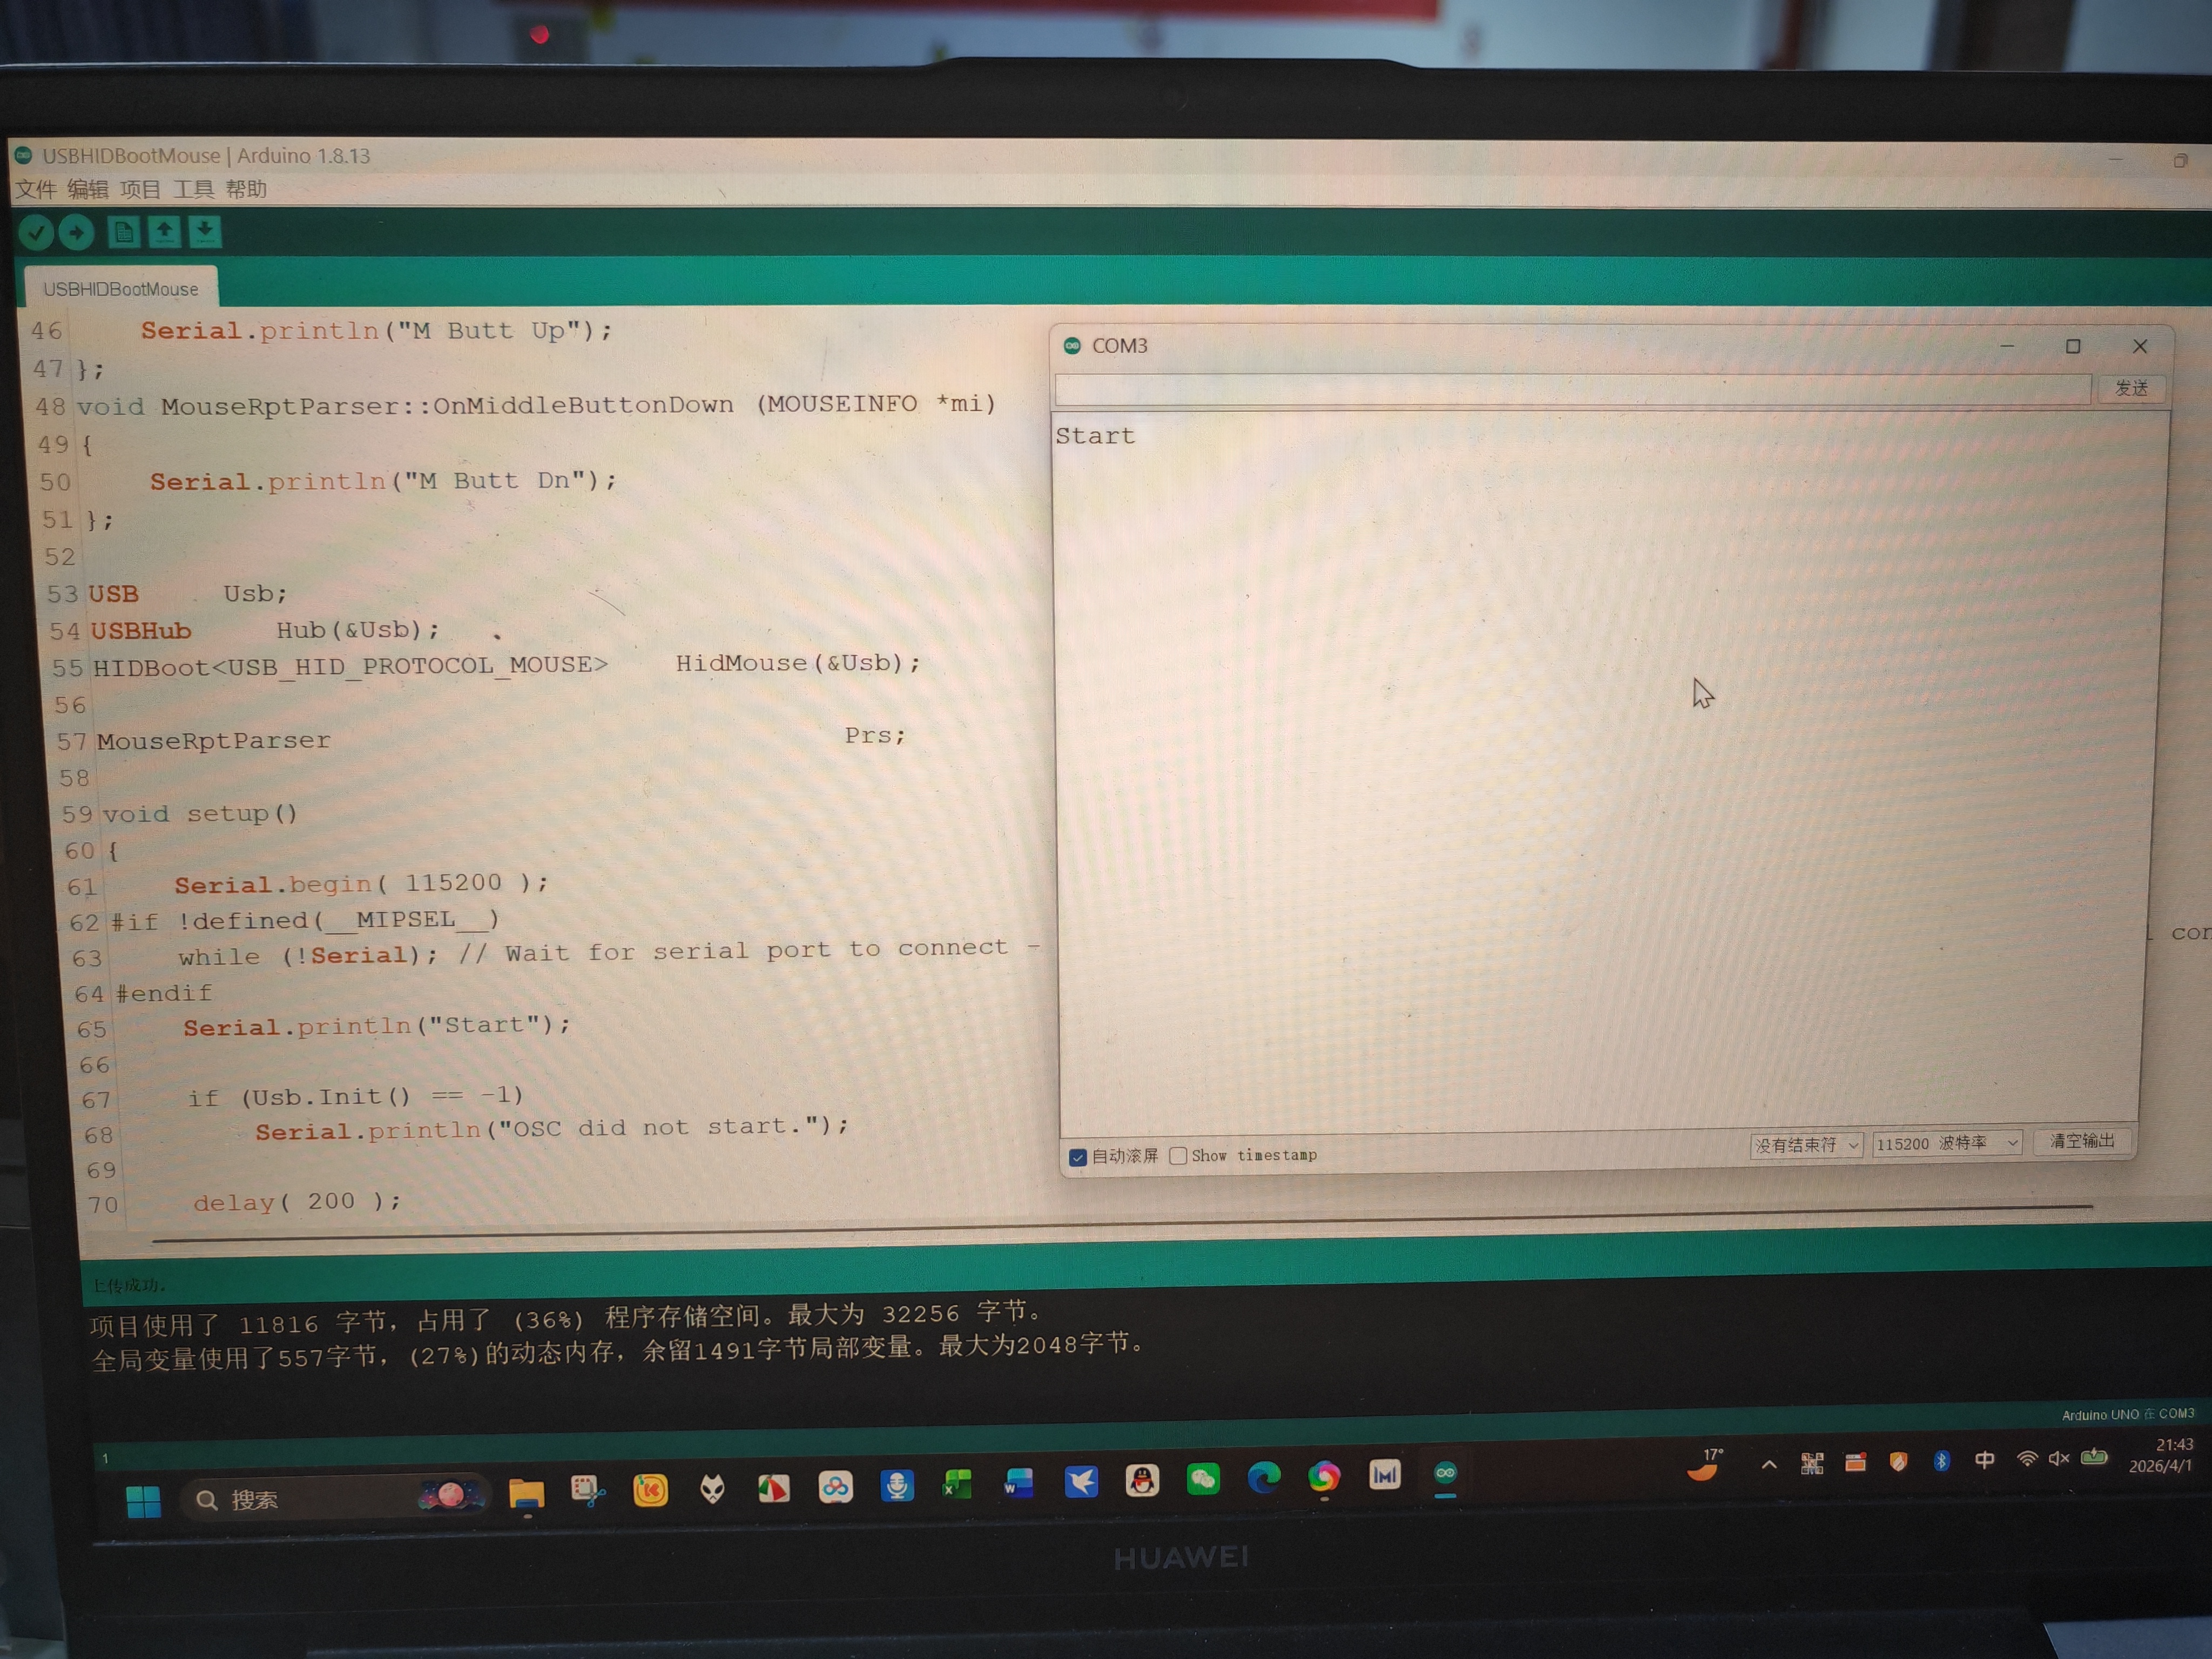Click the 中 input method indicator
2212x1659 pixels.
click(1985, 1460)
